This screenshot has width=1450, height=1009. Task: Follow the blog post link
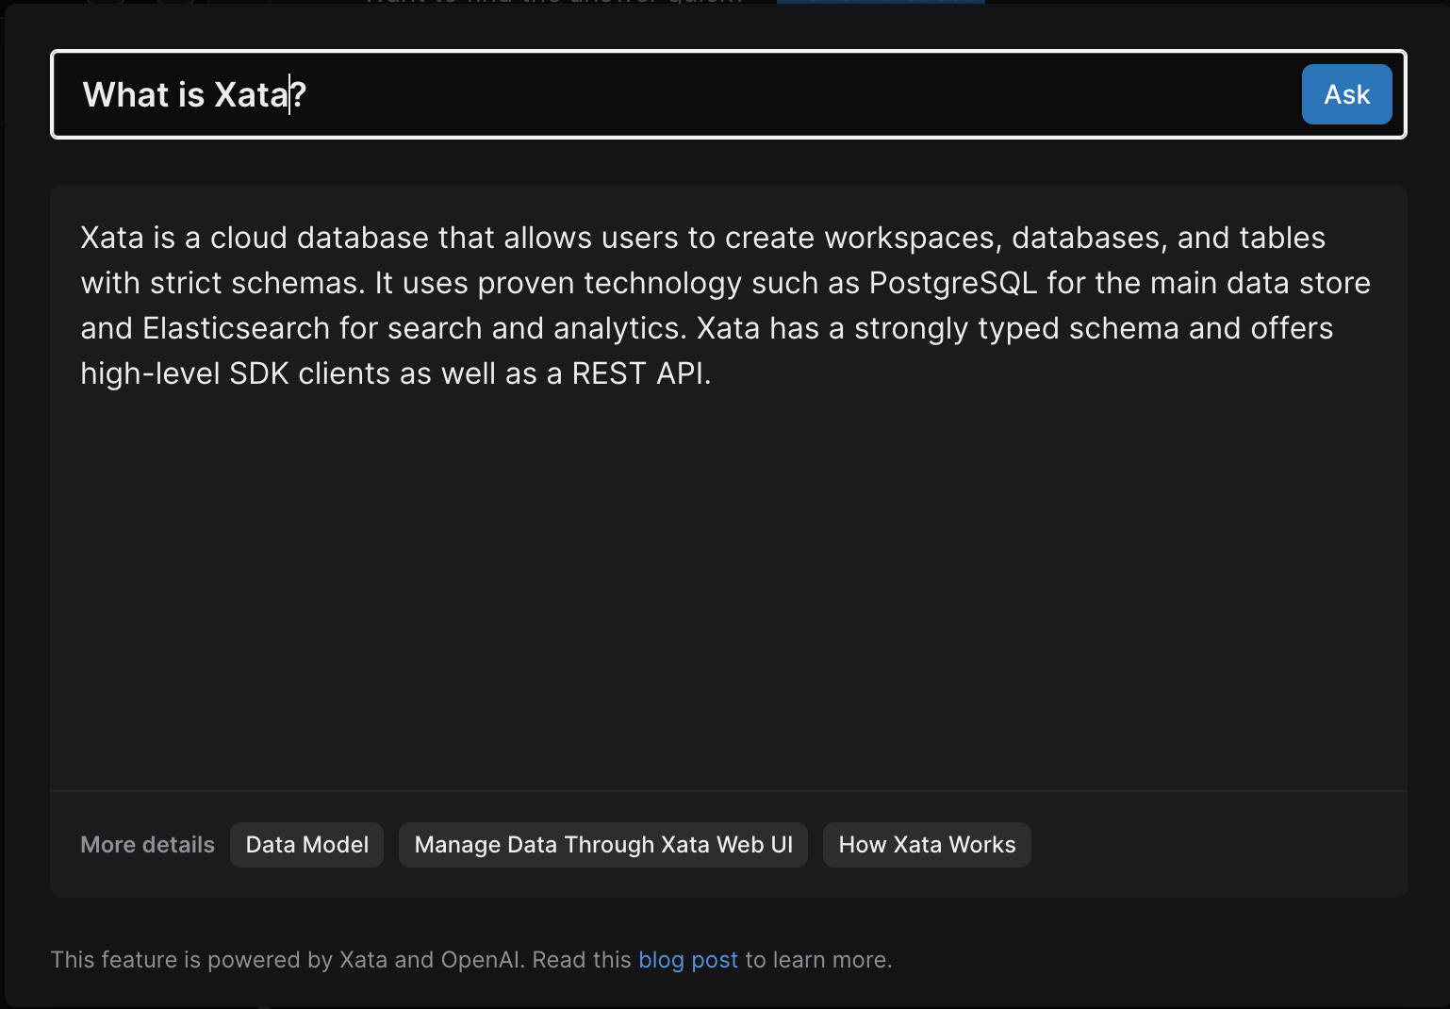(688, 960)
